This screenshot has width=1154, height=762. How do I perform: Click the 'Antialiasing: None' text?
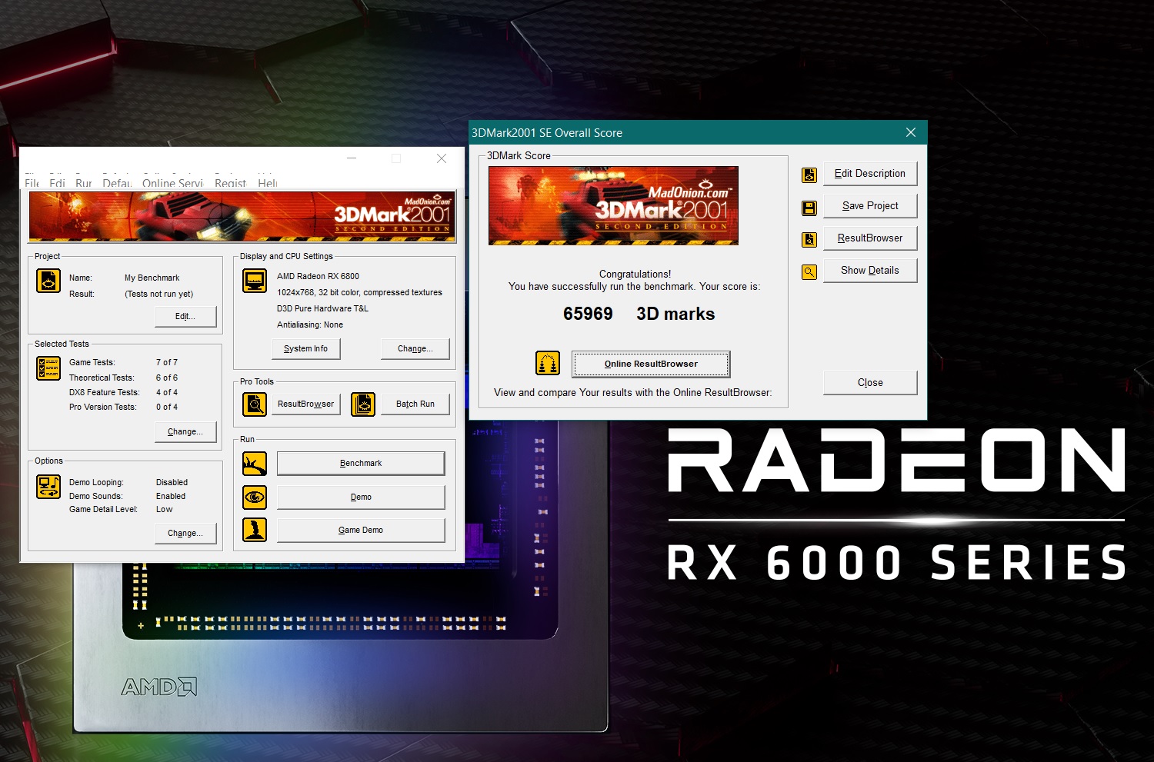click(x=310, y=324)
